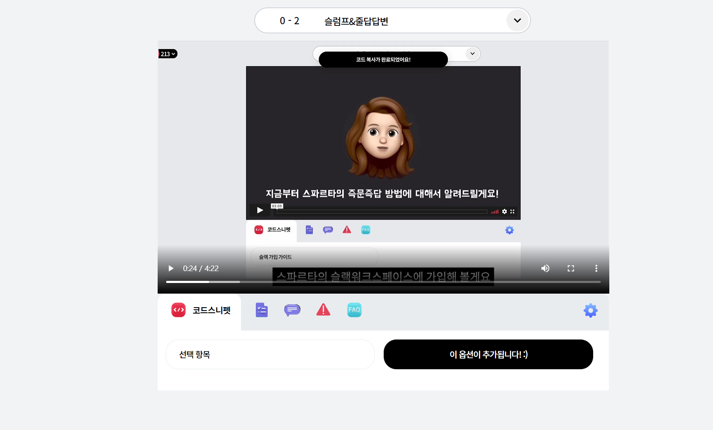Open the red warning triangle tab

click(x=323, y=310)
